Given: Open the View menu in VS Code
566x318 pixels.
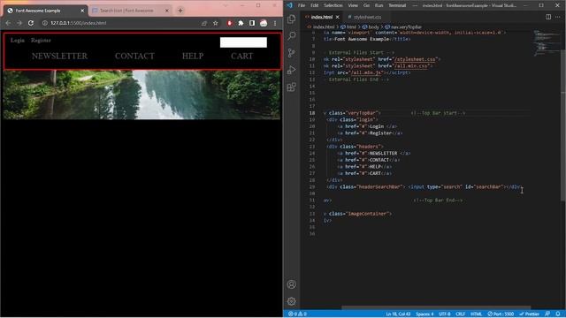Looking at the screenshot, I should [353, 5].
